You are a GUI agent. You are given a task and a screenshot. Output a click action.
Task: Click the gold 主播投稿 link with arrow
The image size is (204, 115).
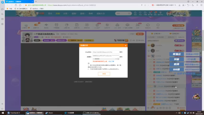(156, 34)
